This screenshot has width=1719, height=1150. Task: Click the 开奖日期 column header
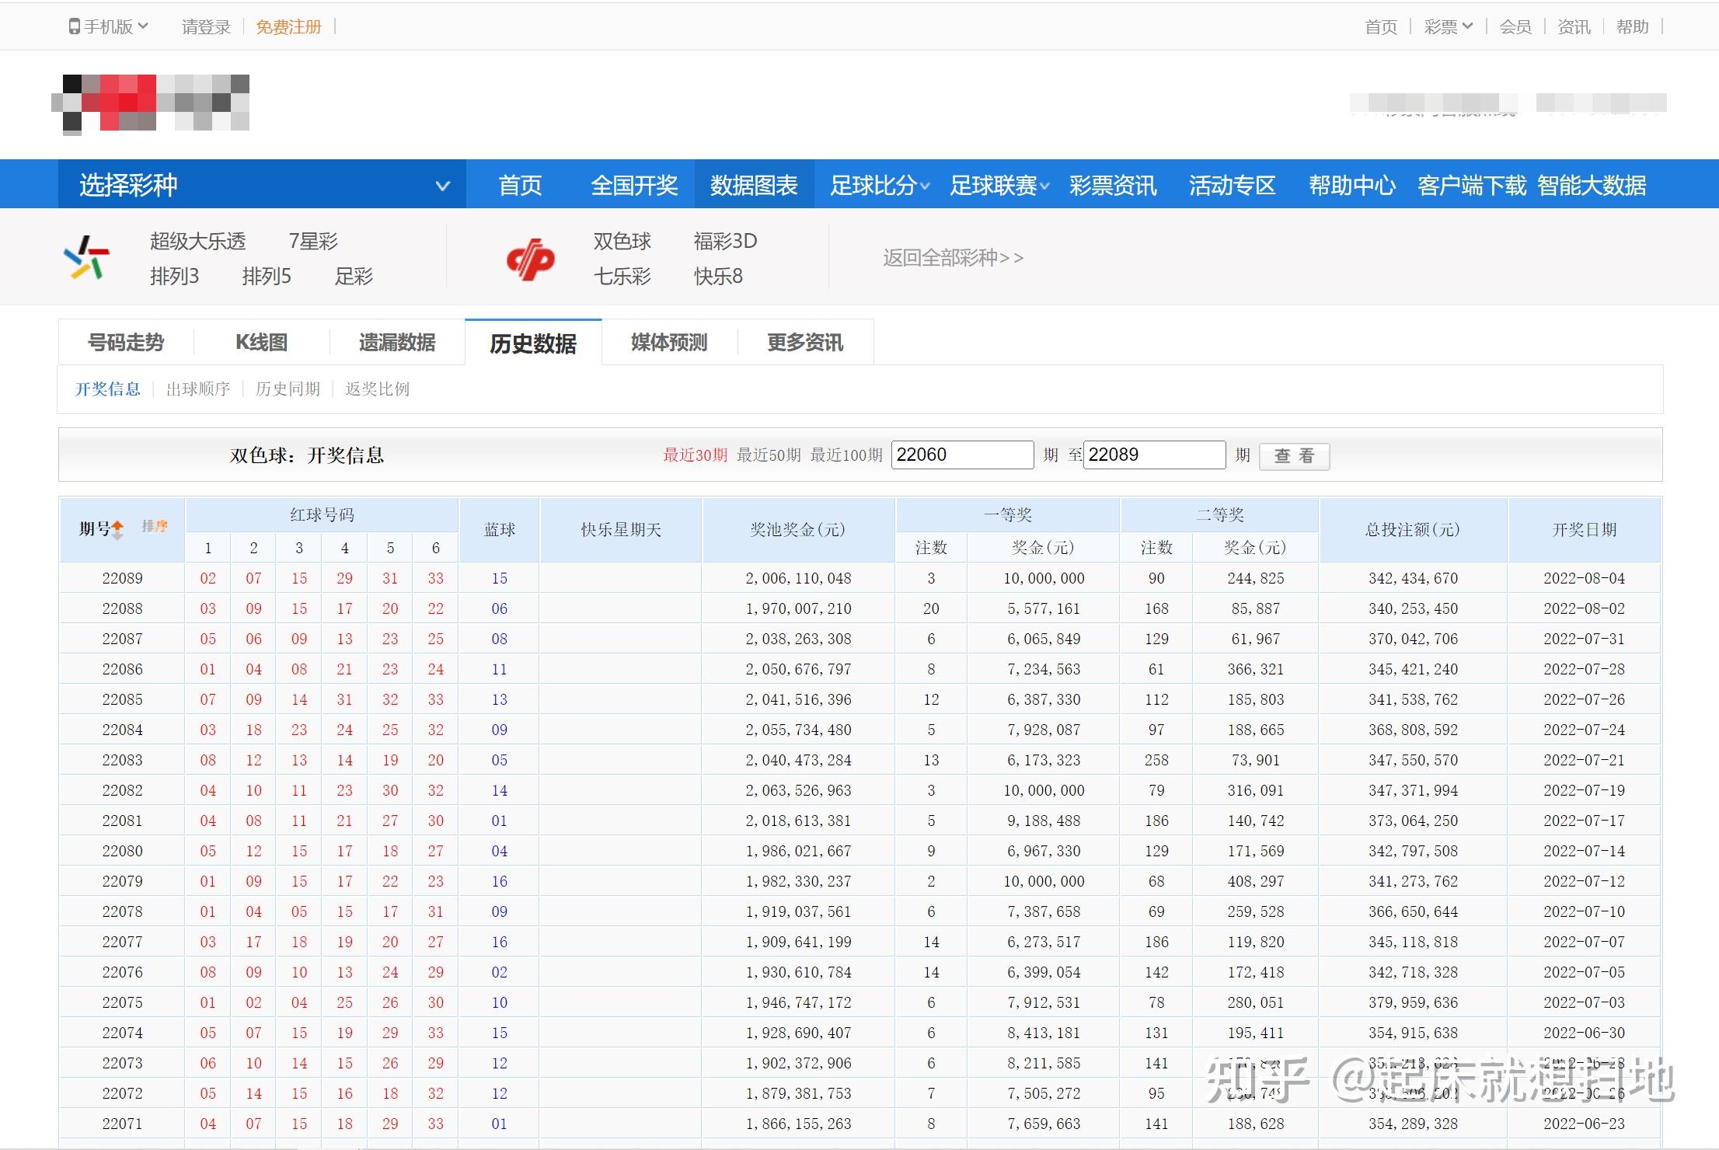(1584, 530)
